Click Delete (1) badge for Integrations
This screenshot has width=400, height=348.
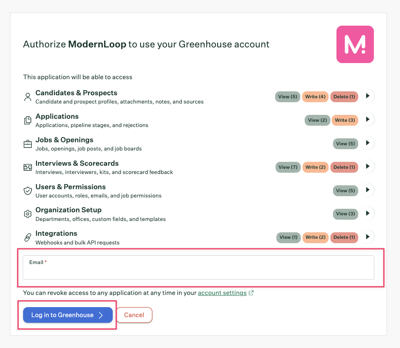click(x=344, y=238)
